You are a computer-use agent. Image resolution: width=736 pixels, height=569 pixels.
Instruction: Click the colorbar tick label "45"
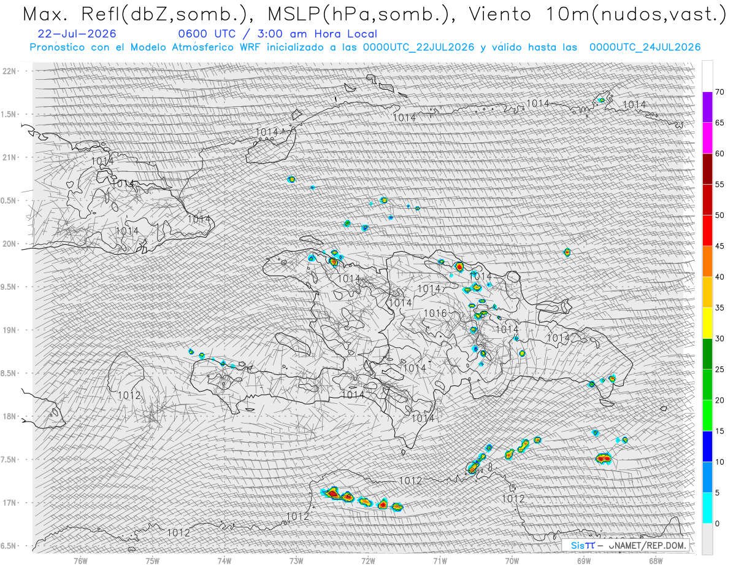[x=719, y=246]
